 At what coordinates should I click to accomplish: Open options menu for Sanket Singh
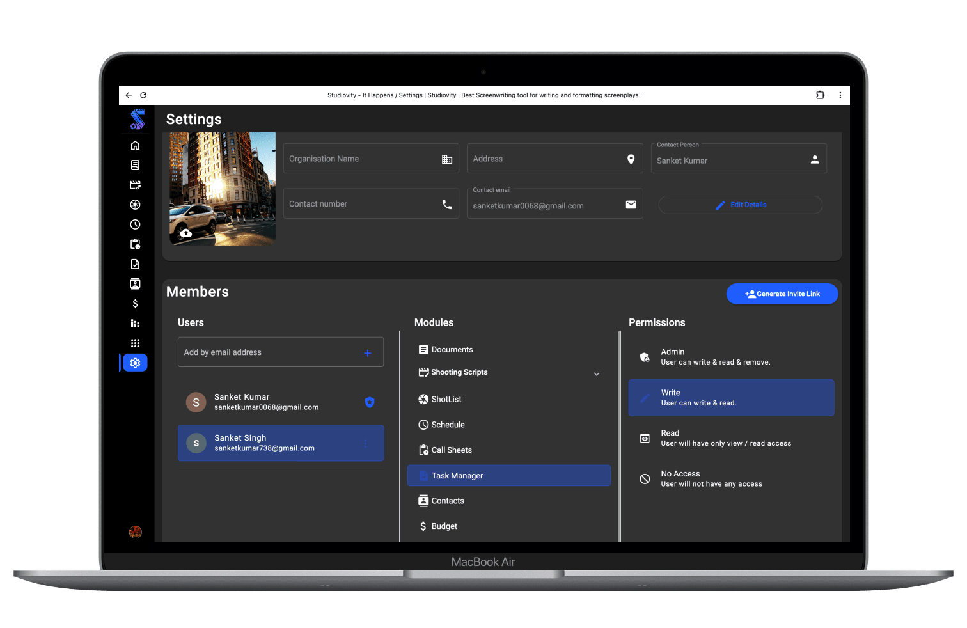366,444
